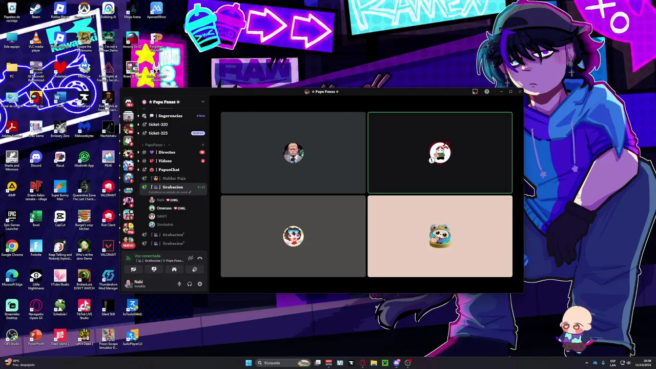Open Modrinth App desktop shortcut

click(84, 159)
